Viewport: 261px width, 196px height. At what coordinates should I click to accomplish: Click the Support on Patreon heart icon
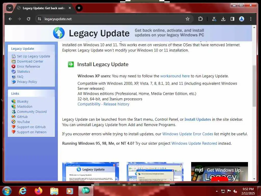[14, 132]
